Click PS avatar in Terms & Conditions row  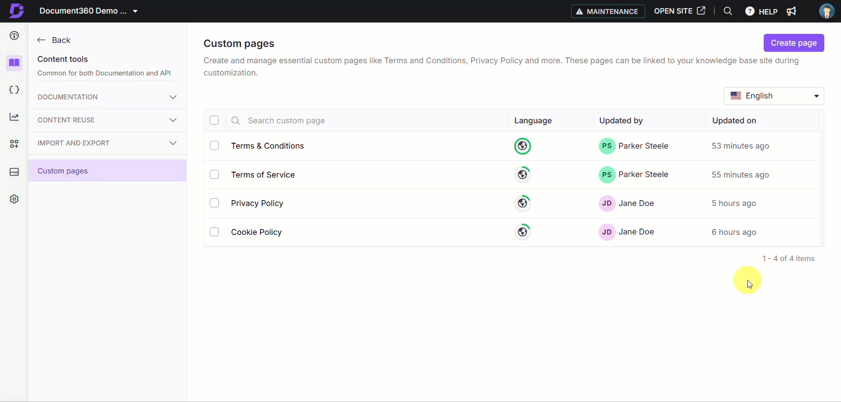[607, 146]
